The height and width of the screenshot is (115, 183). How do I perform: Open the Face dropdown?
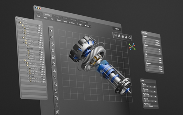click(88, 26)
